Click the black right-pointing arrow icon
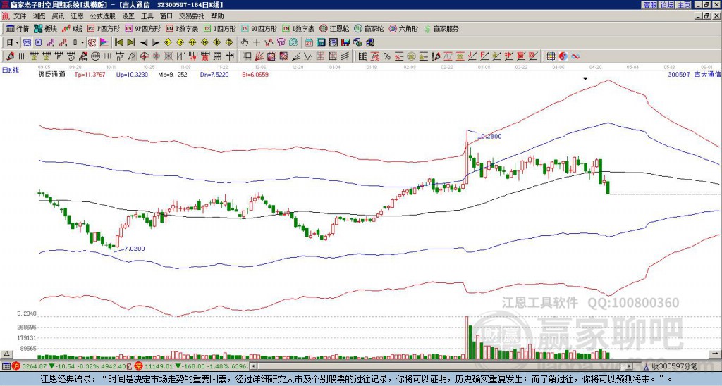 click(156, 43)
